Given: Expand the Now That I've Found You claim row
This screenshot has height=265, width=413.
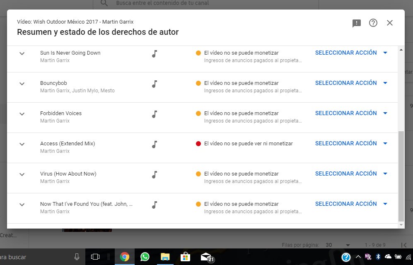Looking at the screenshot, I should 22,205.
